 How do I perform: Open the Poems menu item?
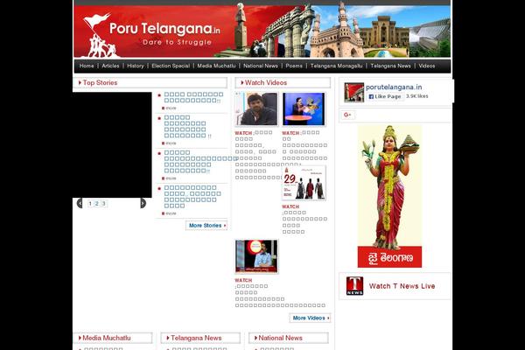294,66
